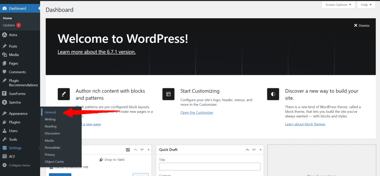
Task: Open Discussion settings from the flyout
Action: 52,133
